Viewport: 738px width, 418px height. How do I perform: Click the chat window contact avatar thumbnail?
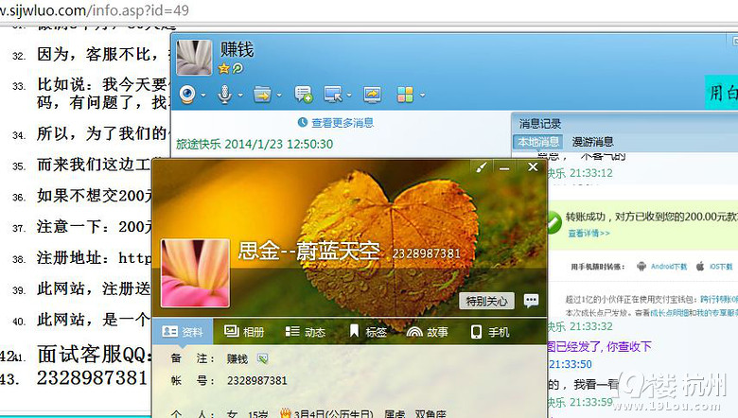[x=194, y=58]
